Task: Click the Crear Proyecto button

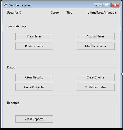Action: pos(34,87)
